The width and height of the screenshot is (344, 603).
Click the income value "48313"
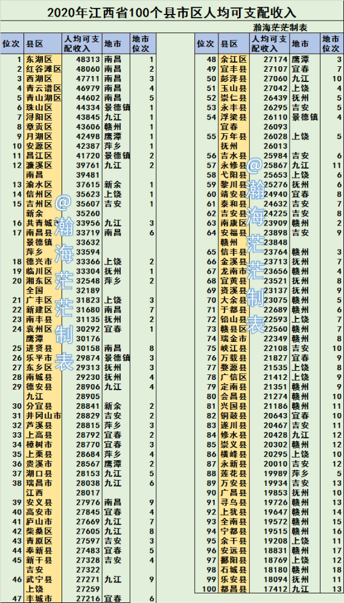(x=88, y=60)
